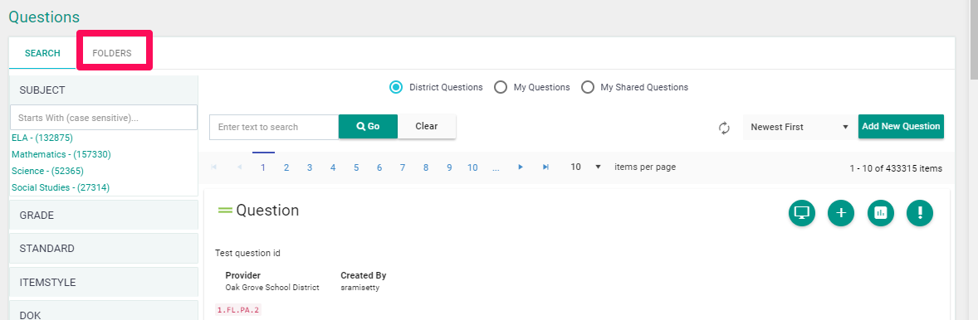
Task: Click the green drag handle beside Question
Action: 225,211
